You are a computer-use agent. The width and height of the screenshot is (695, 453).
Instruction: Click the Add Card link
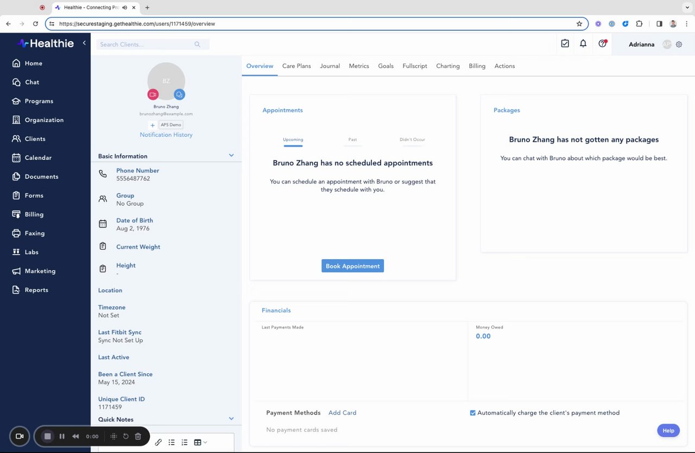(x=342, y=413)
